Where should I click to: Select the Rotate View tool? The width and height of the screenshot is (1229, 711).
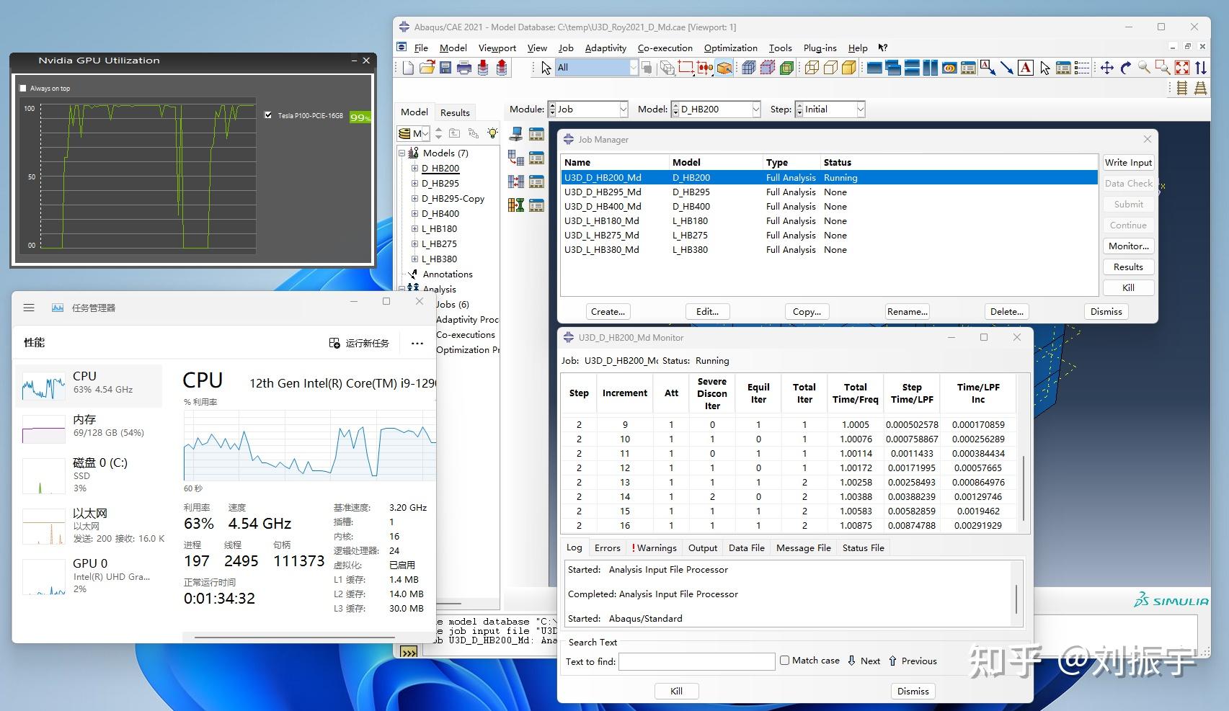[x=1125, y=68]
